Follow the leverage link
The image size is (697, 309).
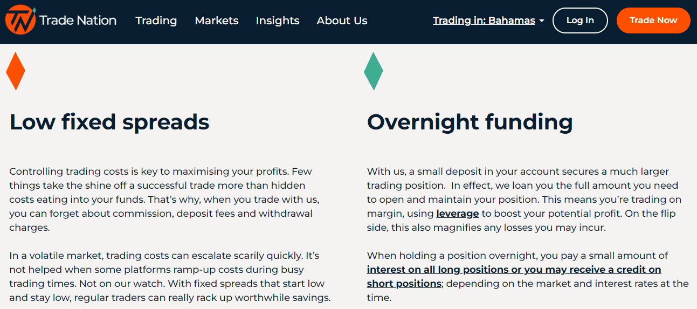458,214
